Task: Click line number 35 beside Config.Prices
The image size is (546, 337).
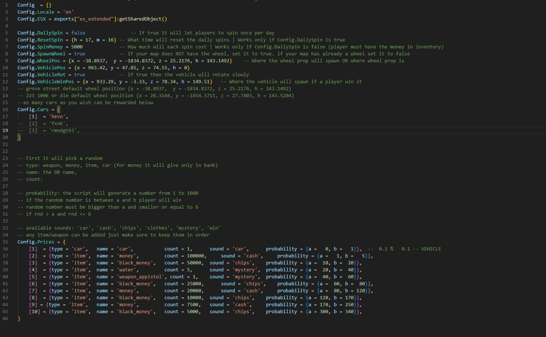Action: pyautogui.click(x=6, y=242)
